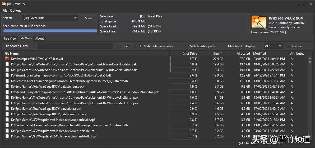The image size is (315, 148).
Task: Enable the Folders checkbox
Action: coord(289,46)
